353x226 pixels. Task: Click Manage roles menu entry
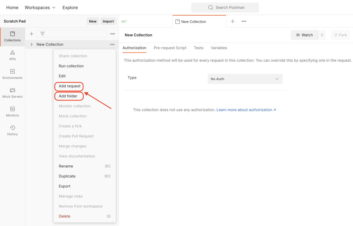(x=84, y=196)
